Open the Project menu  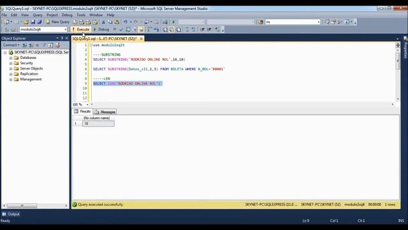click(52, 15)
